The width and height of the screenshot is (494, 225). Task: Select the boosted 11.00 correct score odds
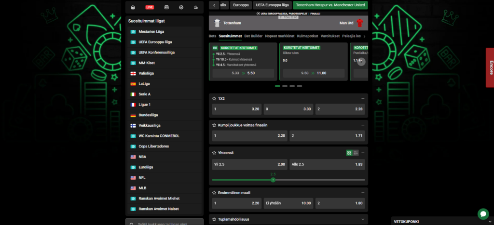click(314, 73)
